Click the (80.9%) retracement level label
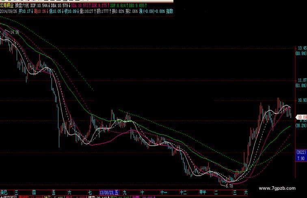 (x=301, y=53)
